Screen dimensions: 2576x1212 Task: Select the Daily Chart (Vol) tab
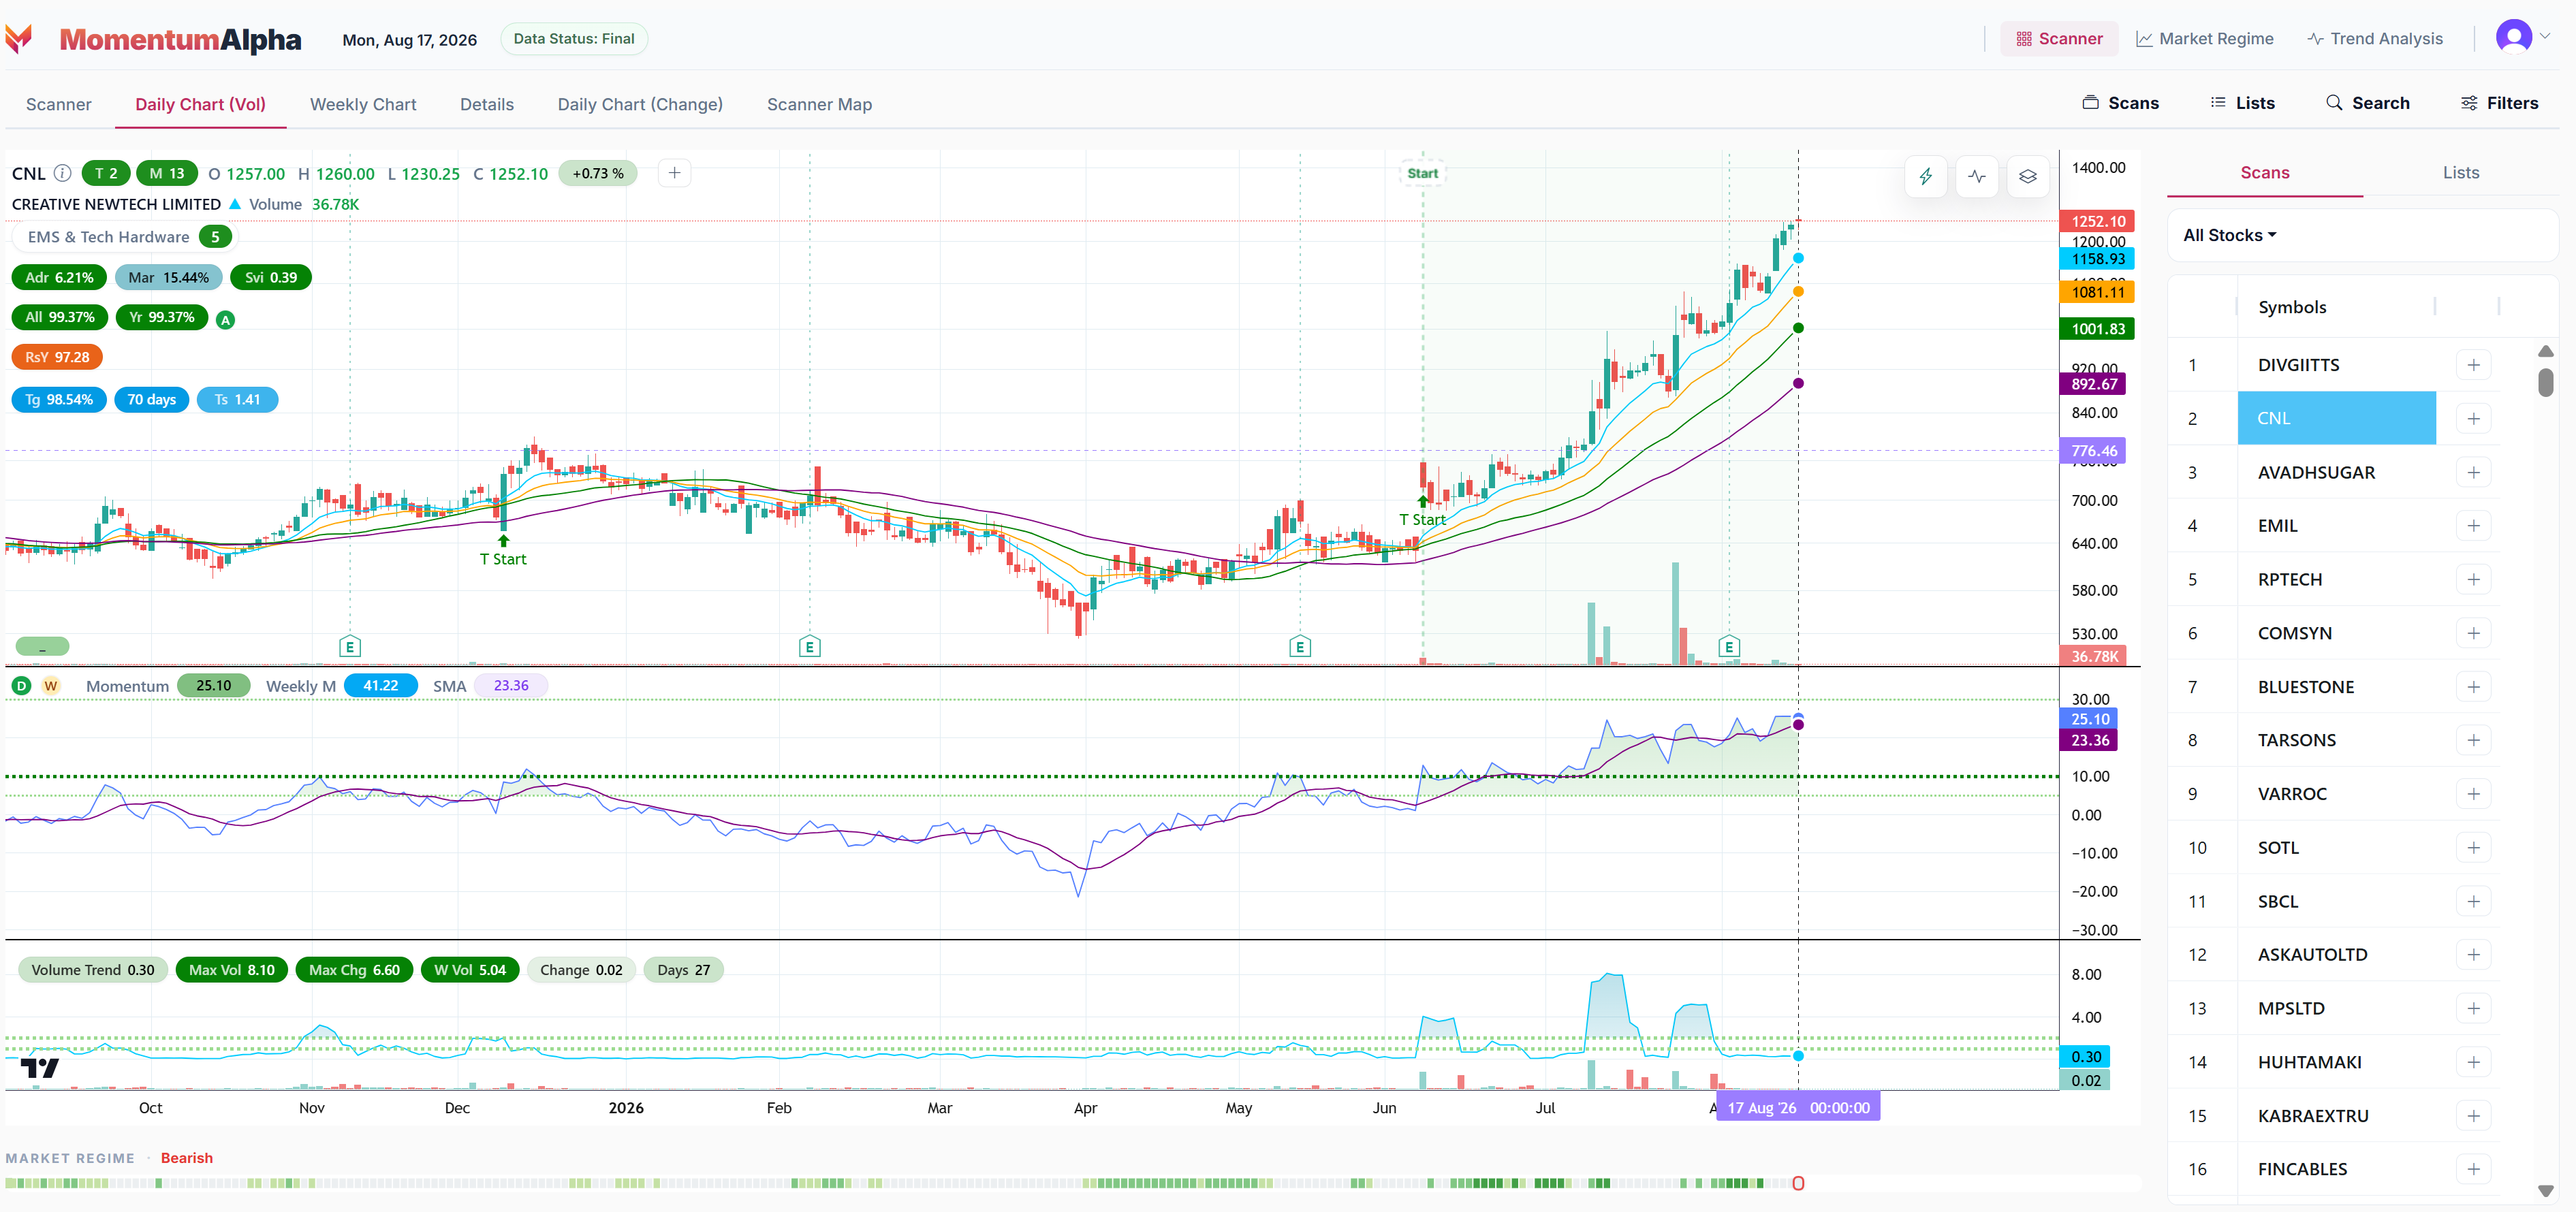pyautogui.click(x=200, y=104)
